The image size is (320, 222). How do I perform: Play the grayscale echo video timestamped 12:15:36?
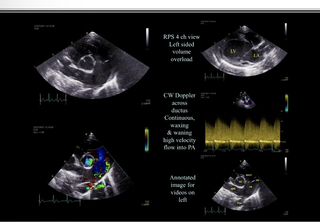coord(92,65)
